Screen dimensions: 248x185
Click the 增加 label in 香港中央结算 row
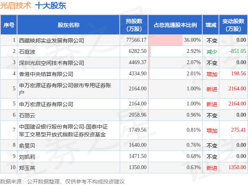212,74
